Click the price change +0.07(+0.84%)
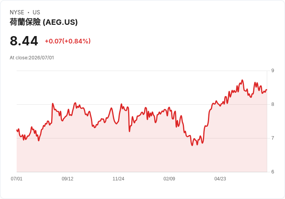Viewport: 285px width, 199px height. click(68, 41)
